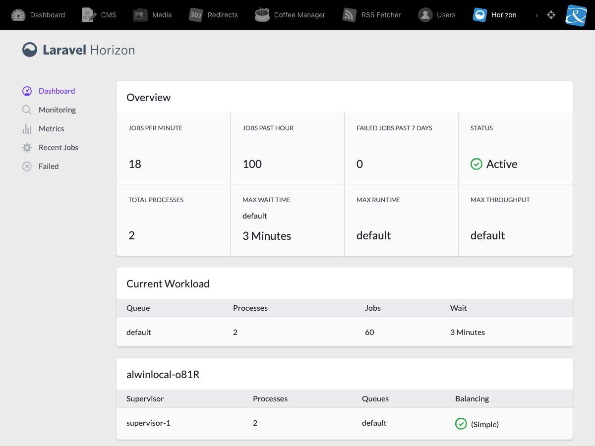
Task: Click Jobs Past Hour value 100
Action: (252, 164)
